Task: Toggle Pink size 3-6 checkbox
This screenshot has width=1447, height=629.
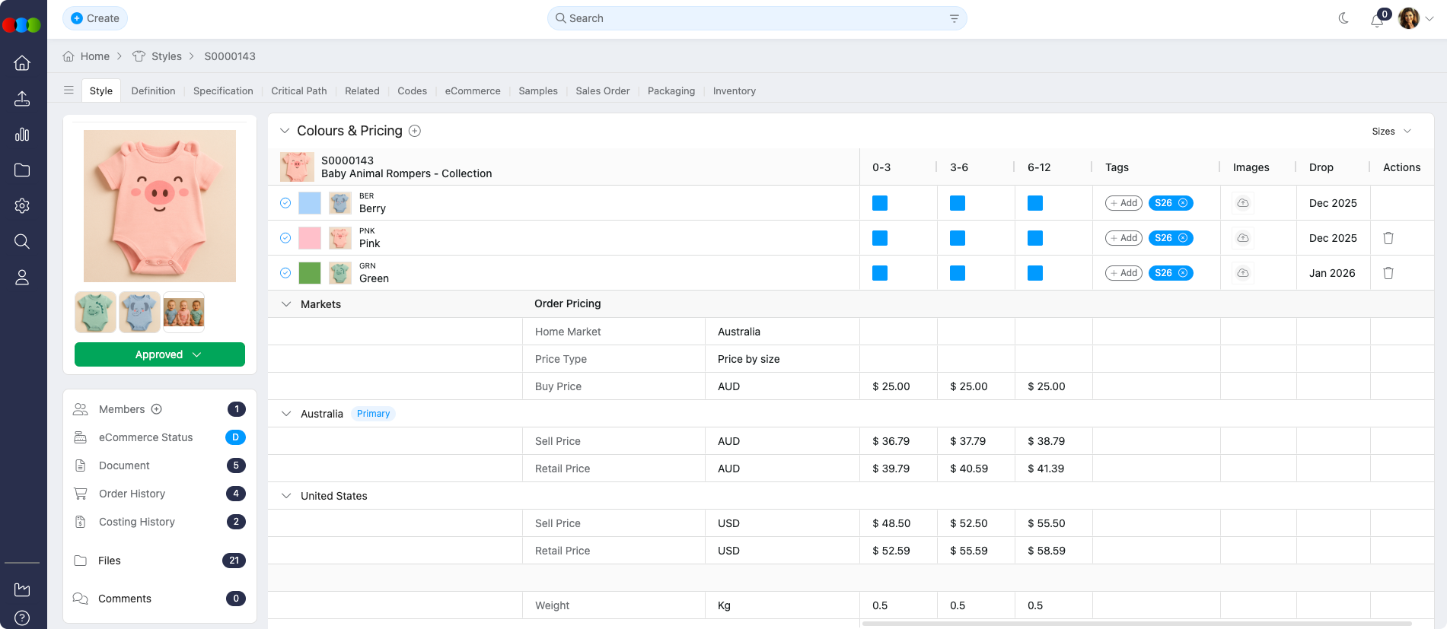Action: [958, 238]
